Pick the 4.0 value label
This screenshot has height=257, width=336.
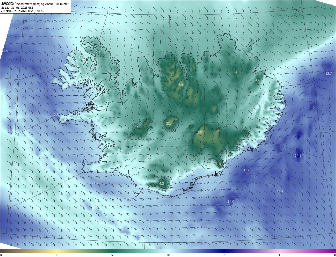click(136, 126)
